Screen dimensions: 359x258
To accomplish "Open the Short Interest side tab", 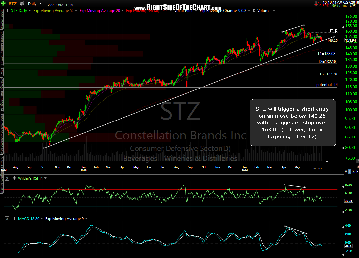I will click(x=2, y=20).
